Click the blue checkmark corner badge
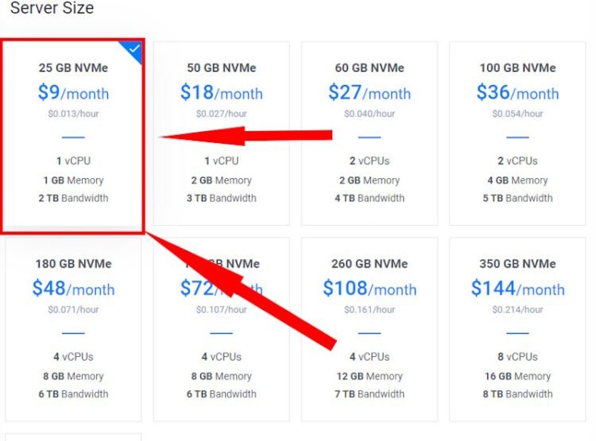Viewport: 596px width, 441px height. pos(132,50)
